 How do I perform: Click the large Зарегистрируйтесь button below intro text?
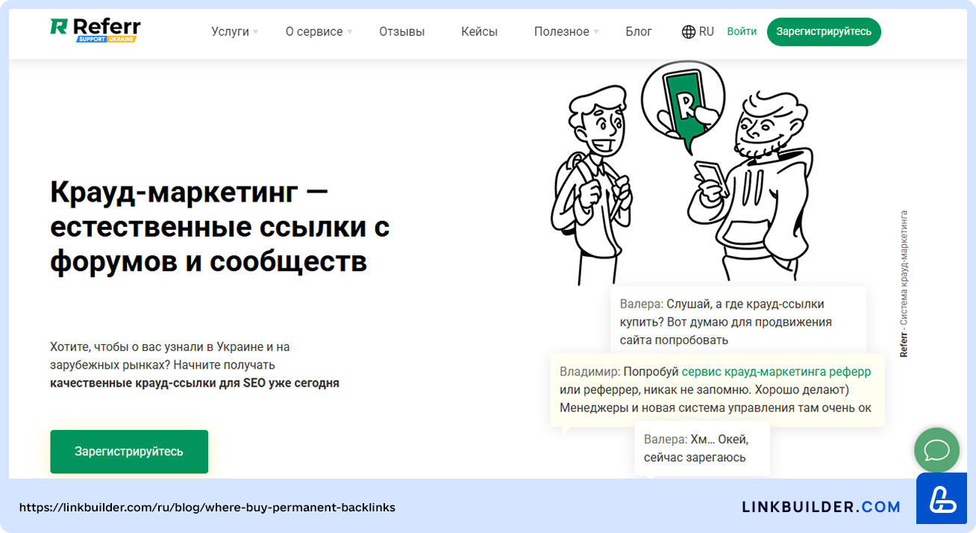pyautogui.click(x=129, y=452)
